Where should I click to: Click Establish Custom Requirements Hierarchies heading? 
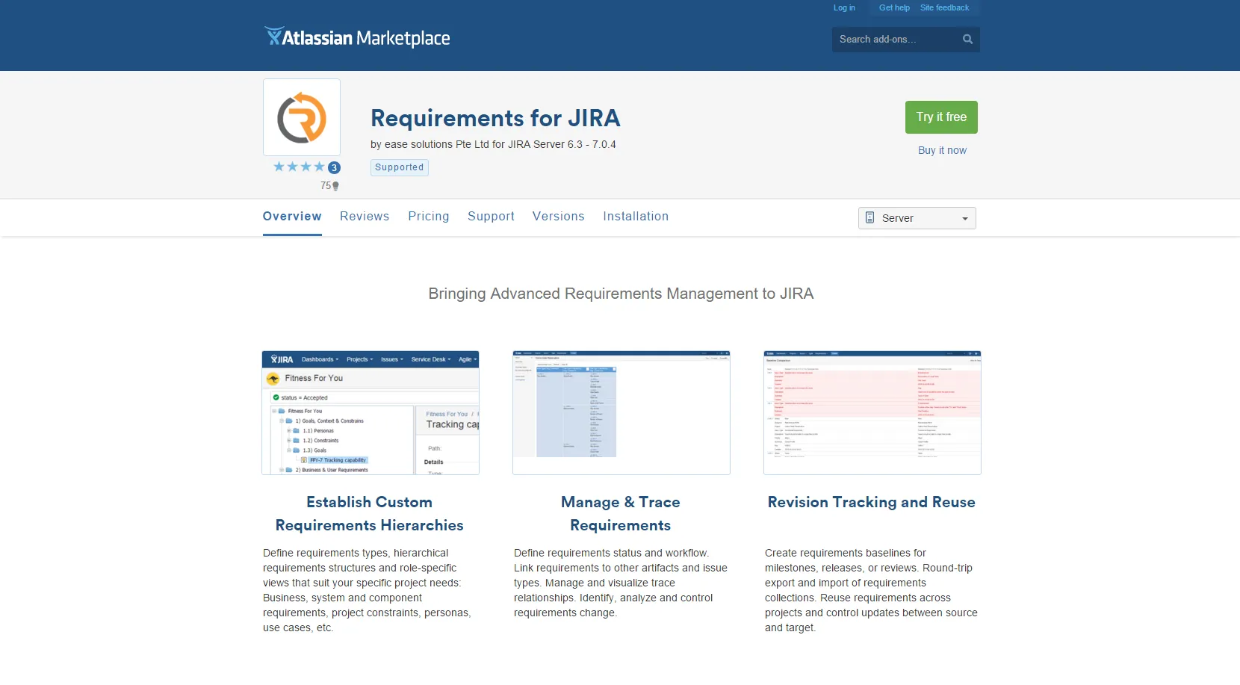tap(370, 514)
